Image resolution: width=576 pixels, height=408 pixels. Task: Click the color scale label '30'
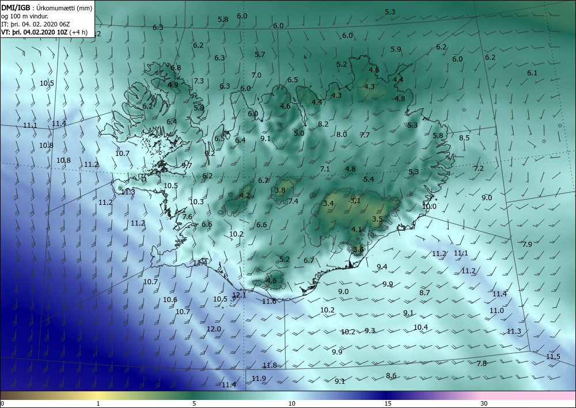click(484, 403)
